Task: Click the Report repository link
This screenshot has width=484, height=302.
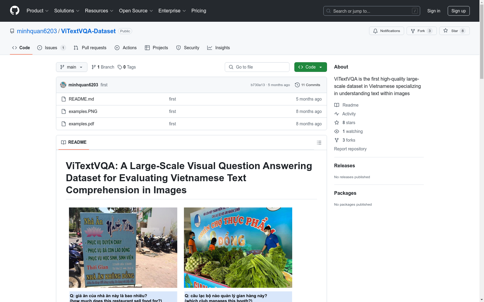Action: 350,149
